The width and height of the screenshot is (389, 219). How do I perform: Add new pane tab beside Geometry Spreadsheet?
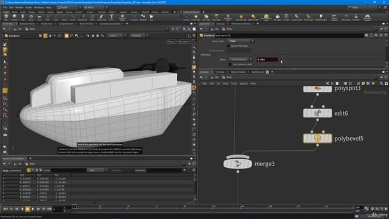point(30,158)
